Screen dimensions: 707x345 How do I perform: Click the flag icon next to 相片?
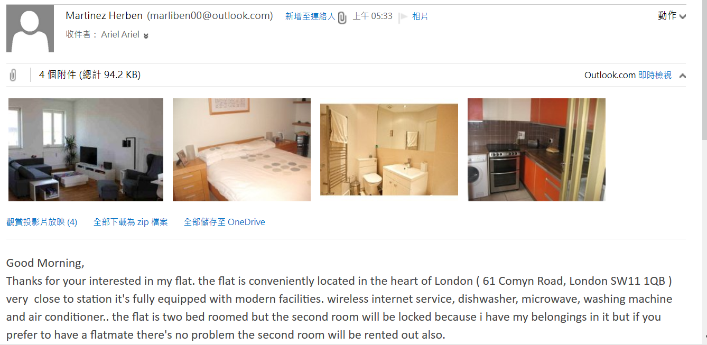point(403,17)
